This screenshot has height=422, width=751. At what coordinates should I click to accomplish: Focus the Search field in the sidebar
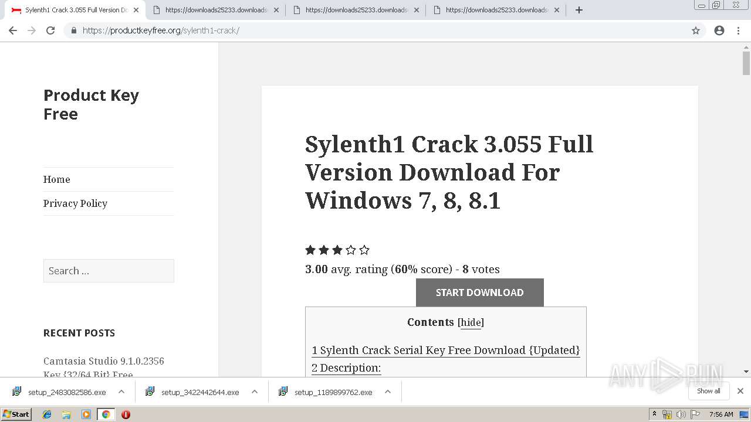(109, 271)
